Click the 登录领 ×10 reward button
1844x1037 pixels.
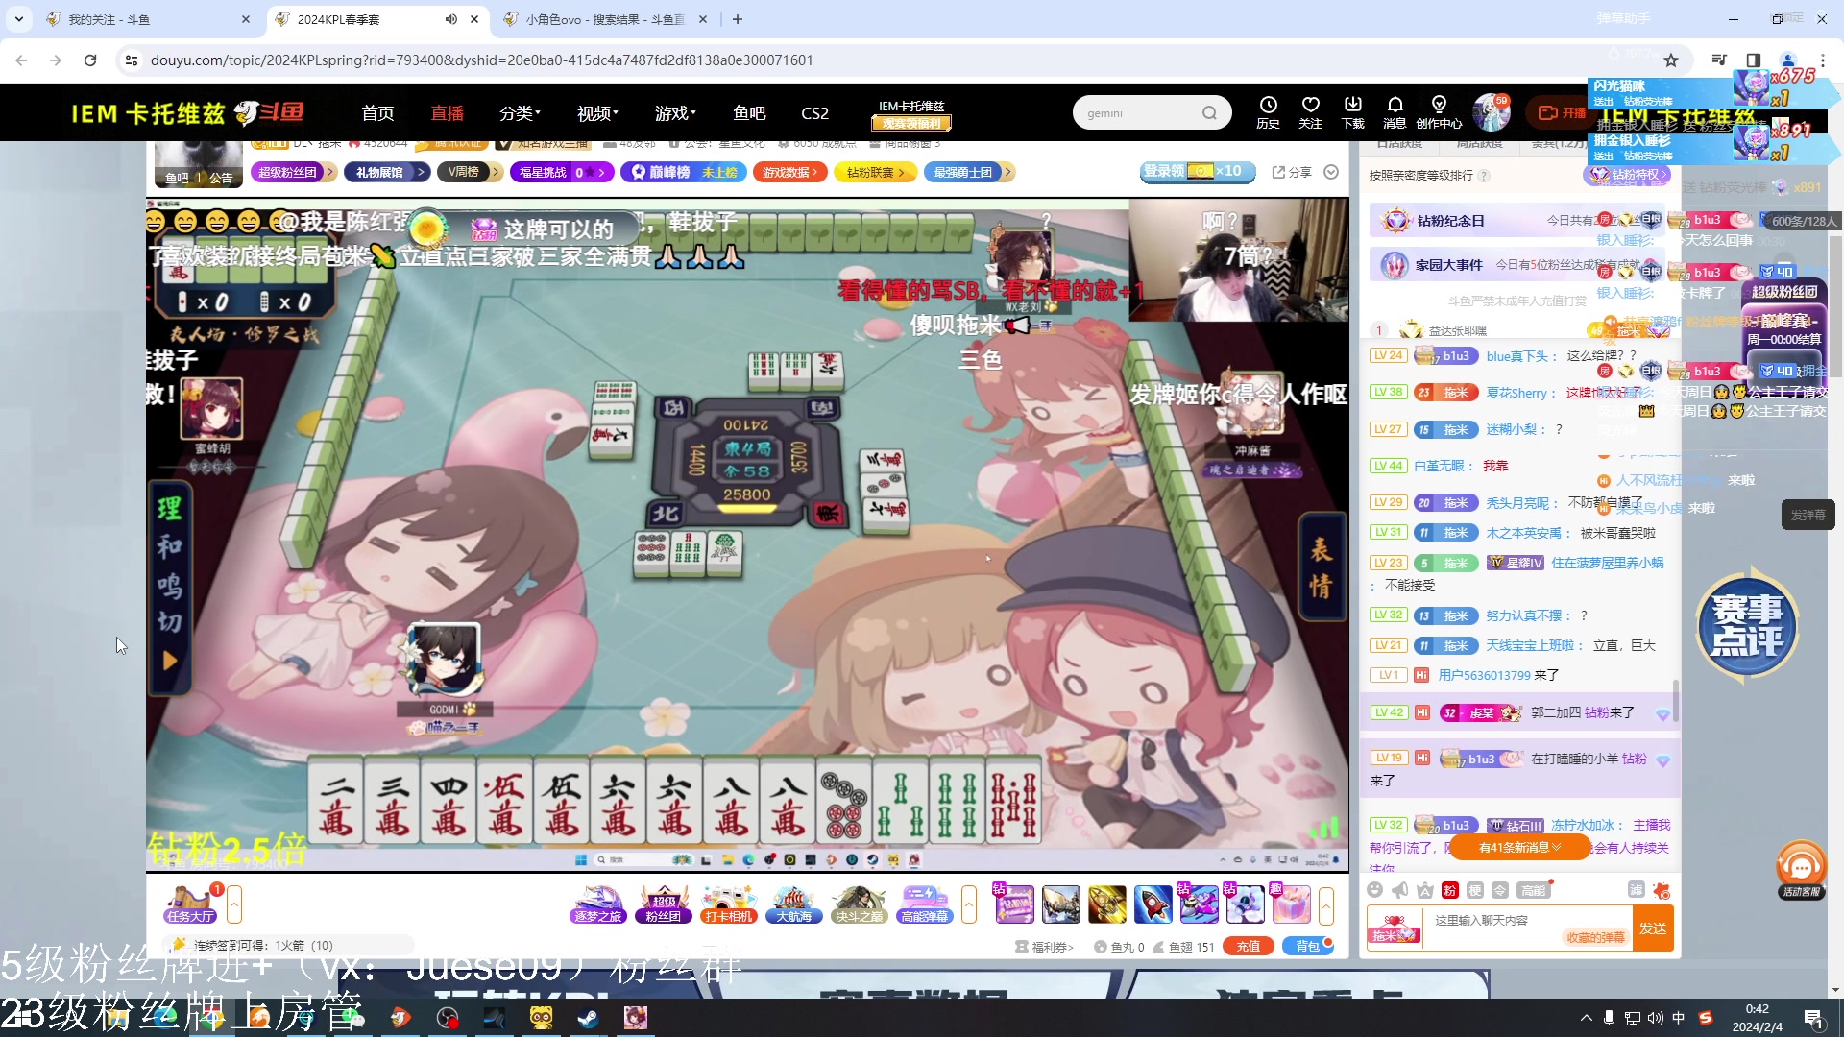click(x=1196, y=171)
